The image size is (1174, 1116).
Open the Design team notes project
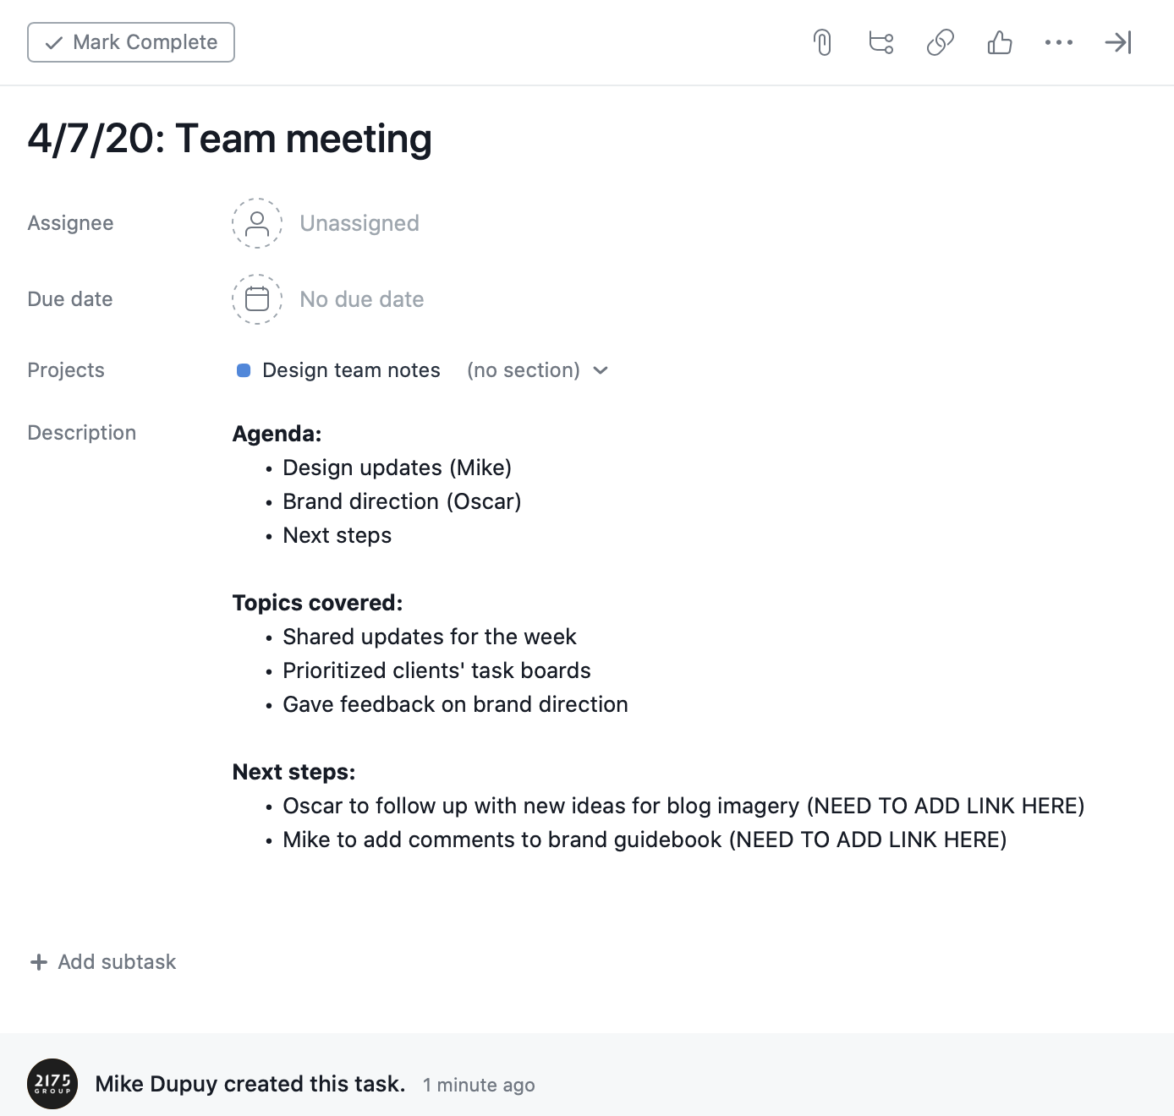[350, 370]
